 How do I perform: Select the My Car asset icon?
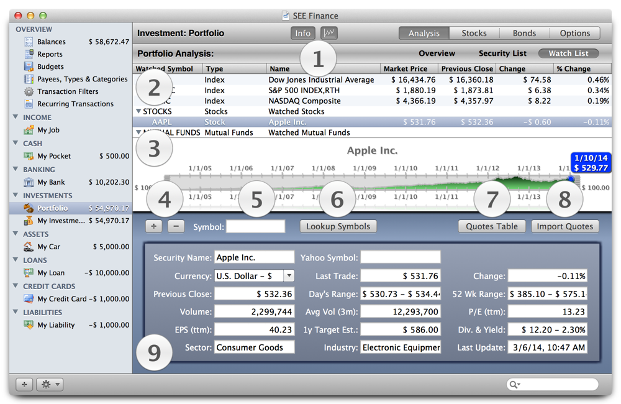[29, 247]
